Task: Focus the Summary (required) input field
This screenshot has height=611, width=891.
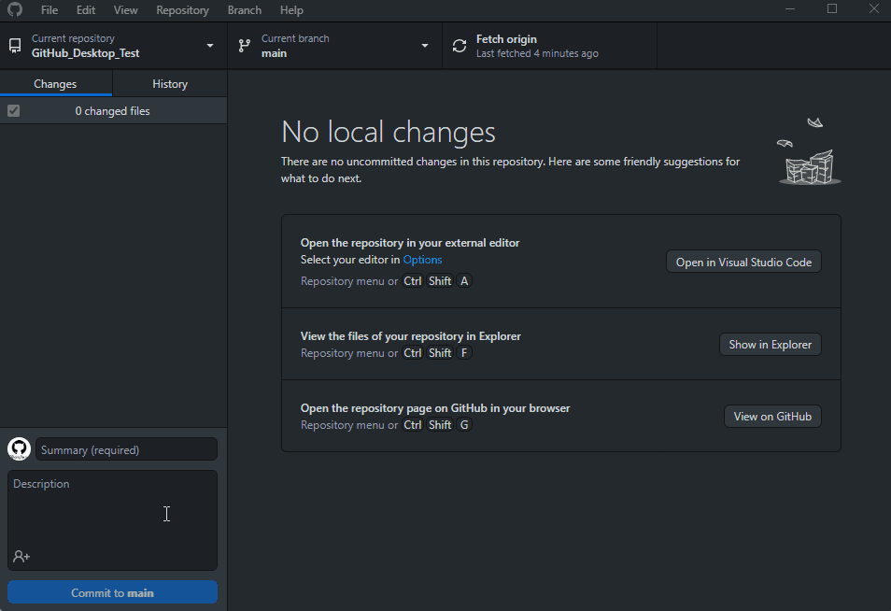Action: 126,449
